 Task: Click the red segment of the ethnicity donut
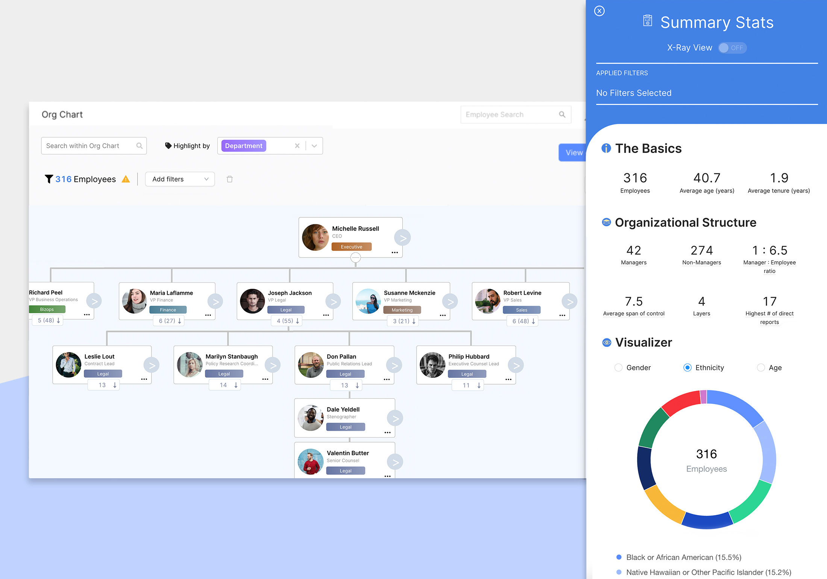pyautogui.click(x=680, y=403)
